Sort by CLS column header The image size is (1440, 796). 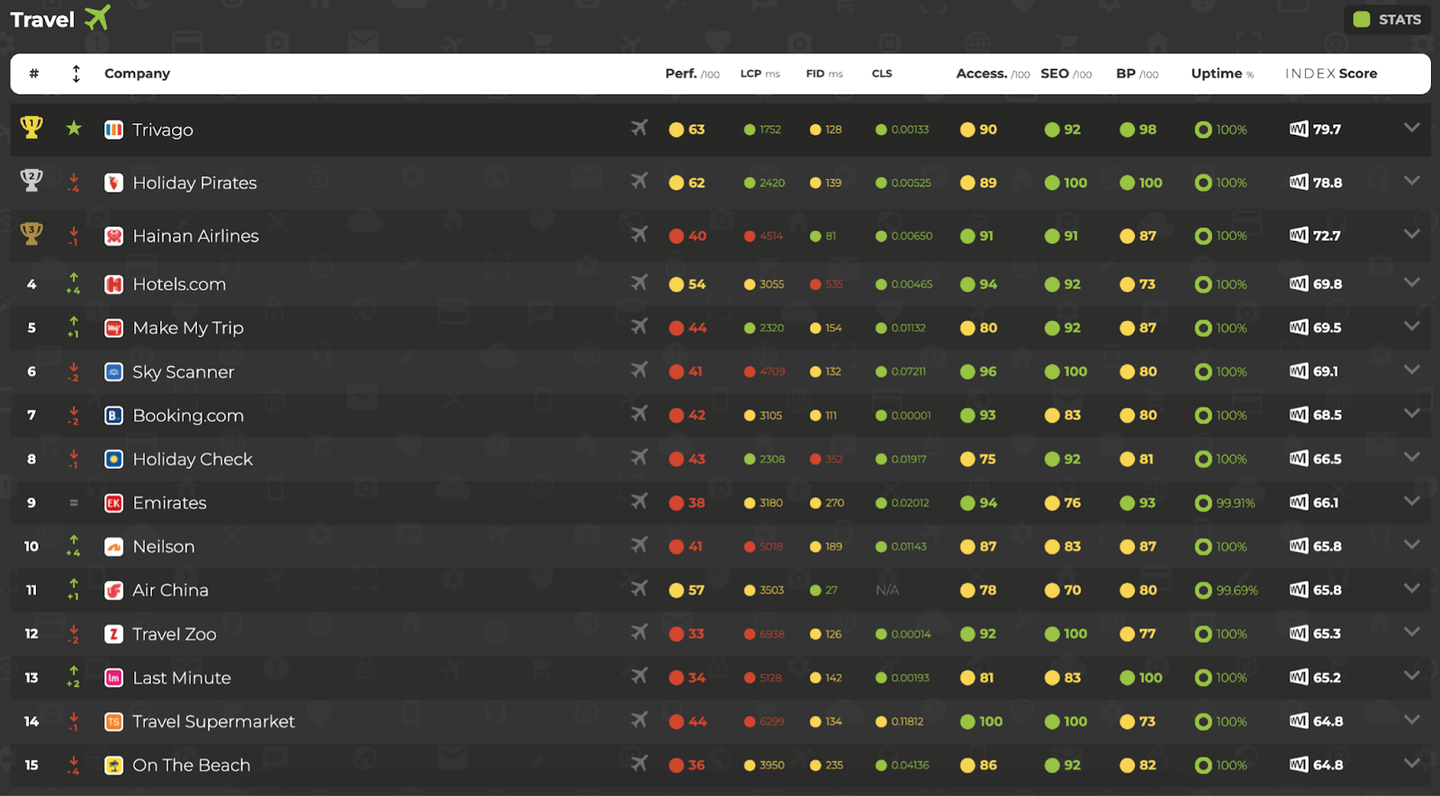point(882,74)
